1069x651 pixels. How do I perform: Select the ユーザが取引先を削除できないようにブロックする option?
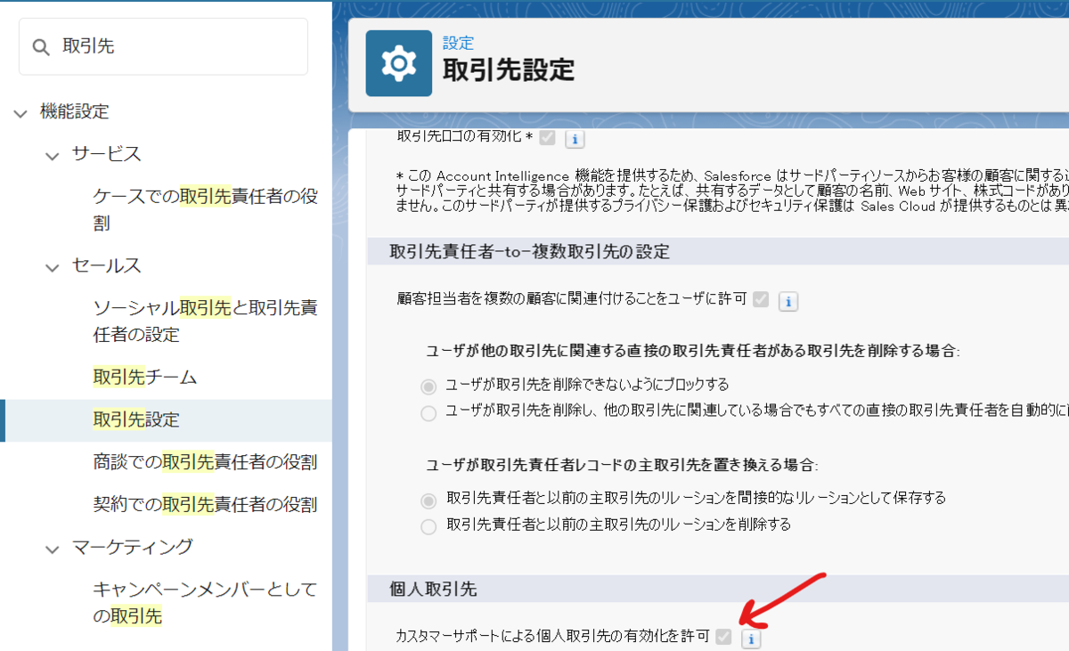428,387
